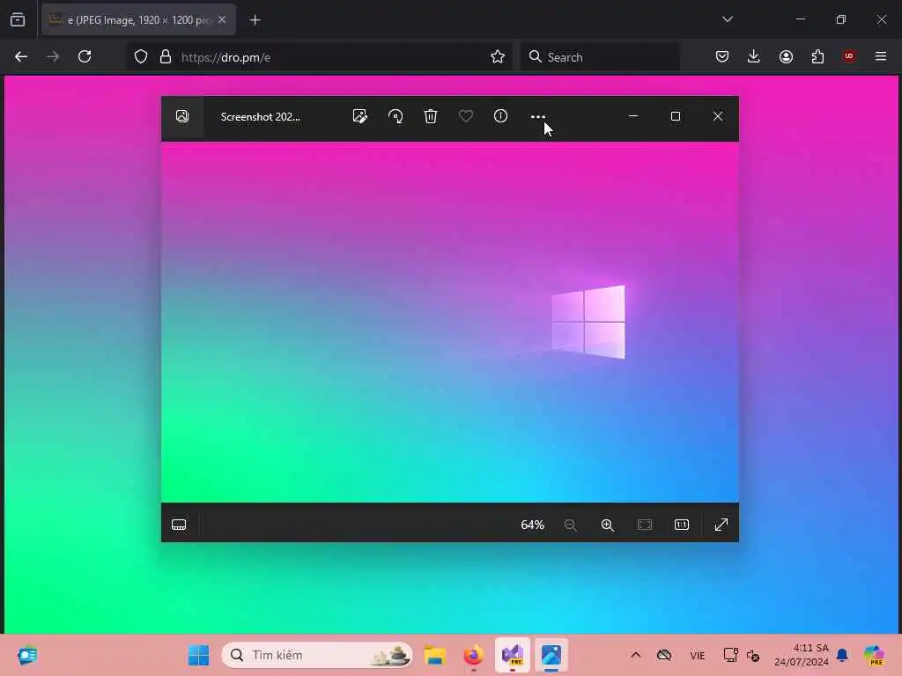The width and height of the screenshot is (902, 676).
Task: Open a new Firefox tab
Action: (x=255, y=20)
